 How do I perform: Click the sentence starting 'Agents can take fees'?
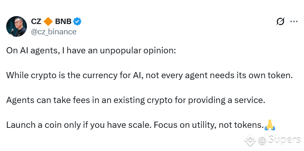click(x=136, y=100)
